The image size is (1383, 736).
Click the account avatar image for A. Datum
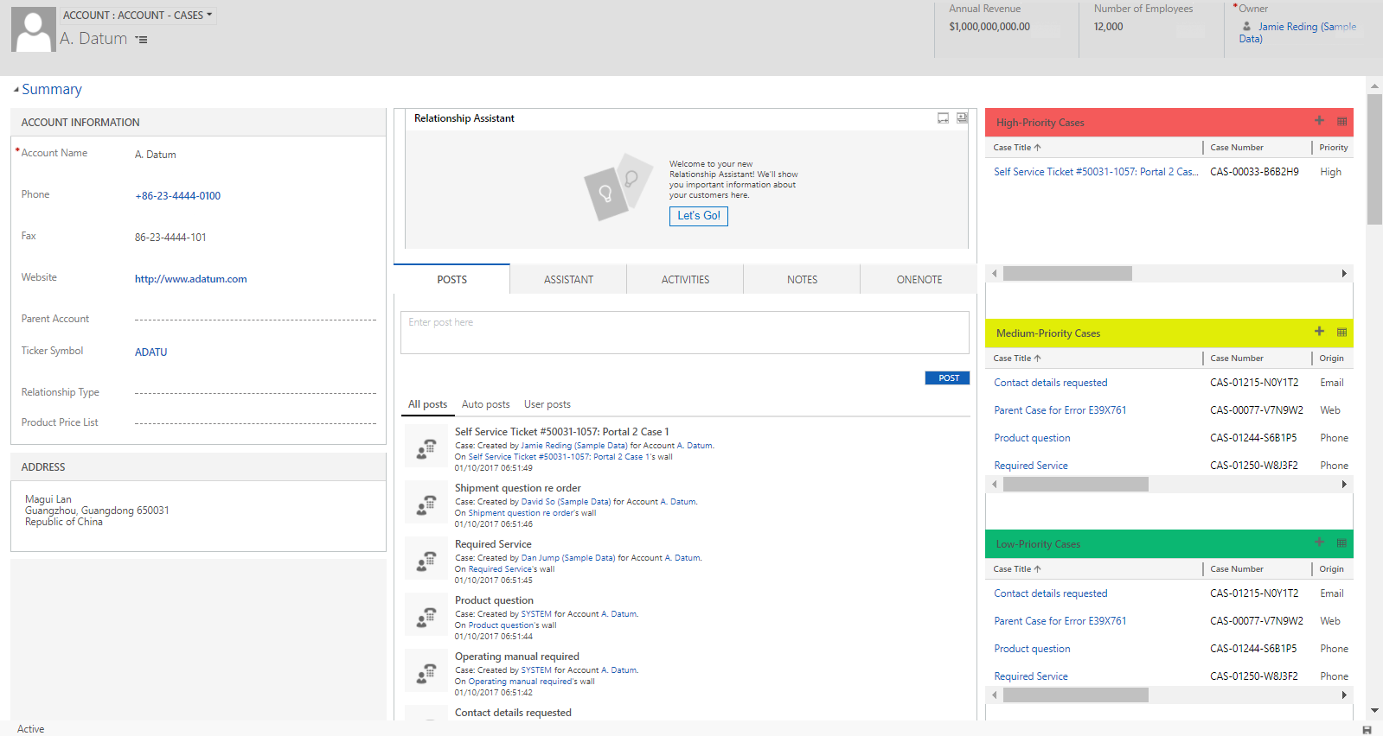coord(34,30)
